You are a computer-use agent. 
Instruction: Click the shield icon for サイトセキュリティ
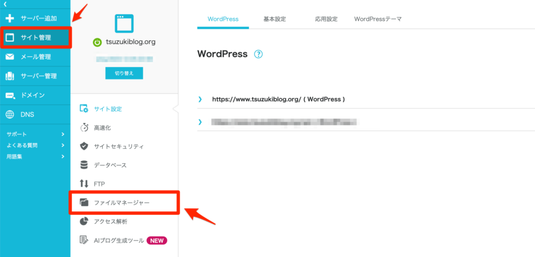[84, 147]
